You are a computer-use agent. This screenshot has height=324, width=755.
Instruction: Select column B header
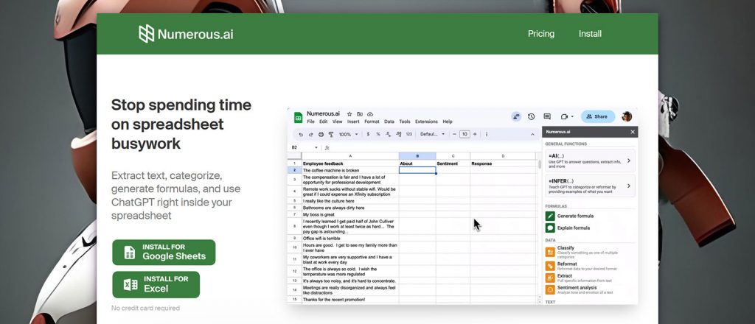tap(417, 156)
